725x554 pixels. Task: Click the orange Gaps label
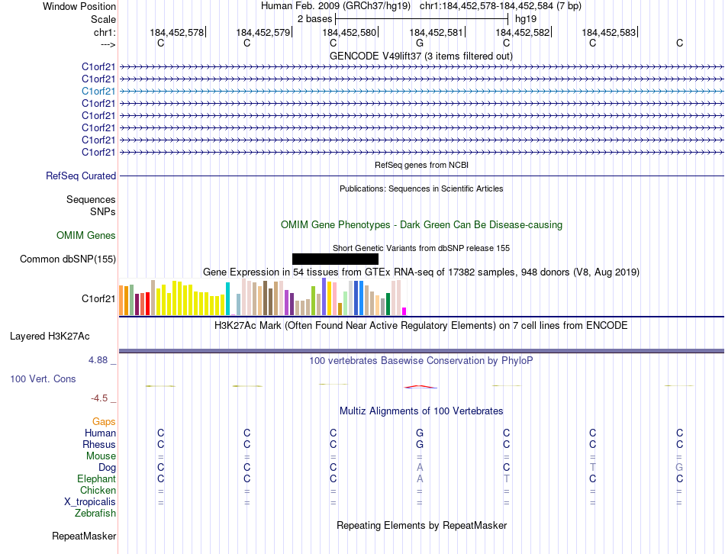click(x=104, y=422)
